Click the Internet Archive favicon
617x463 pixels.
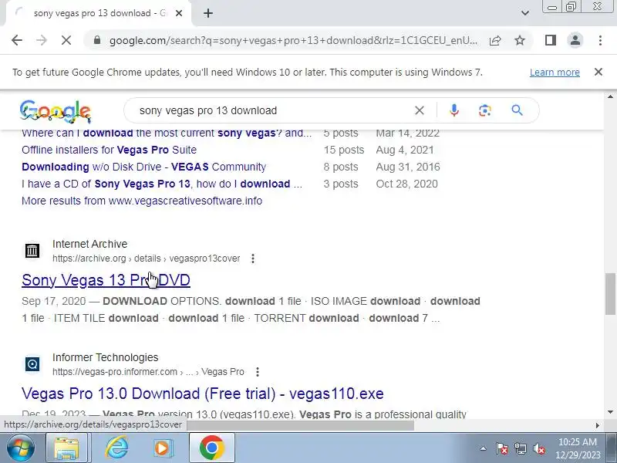pyautogui.click(x=32, y=250)
